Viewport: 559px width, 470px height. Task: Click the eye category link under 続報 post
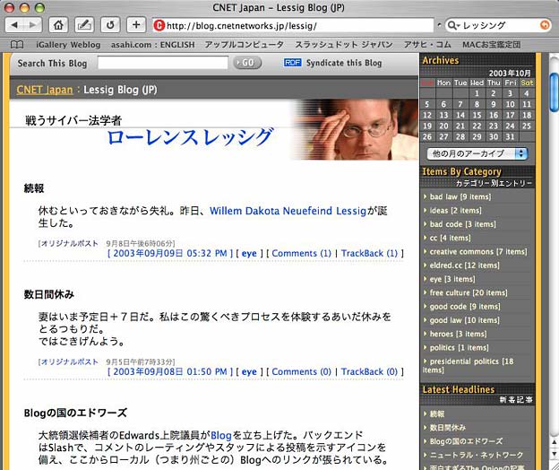(x=249, y=253)
